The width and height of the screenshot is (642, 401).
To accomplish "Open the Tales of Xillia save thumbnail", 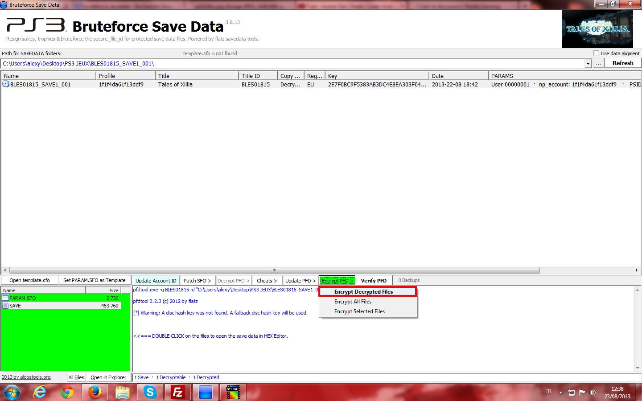I will (597, 29).
